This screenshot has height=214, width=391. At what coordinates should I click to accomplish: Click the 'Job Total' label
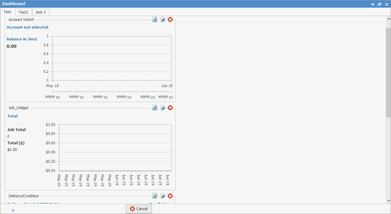click(x=16, y=130)
